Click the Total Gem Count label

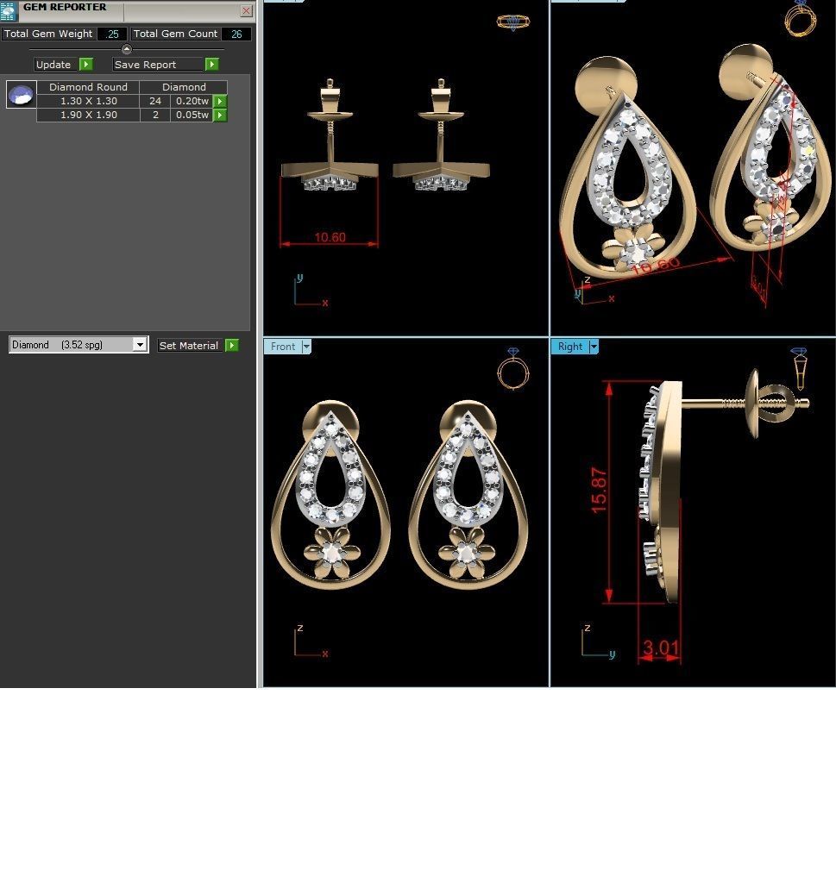175,34
